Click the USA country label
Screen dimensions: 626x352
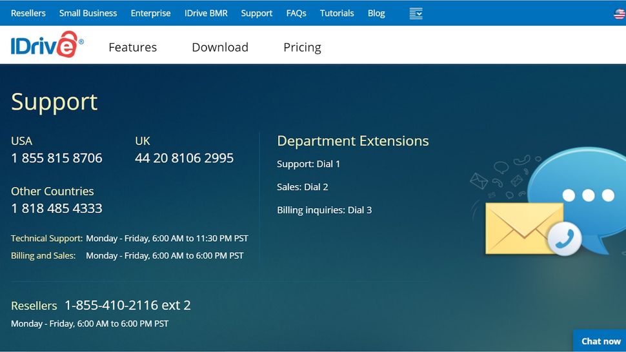(21, 141)
